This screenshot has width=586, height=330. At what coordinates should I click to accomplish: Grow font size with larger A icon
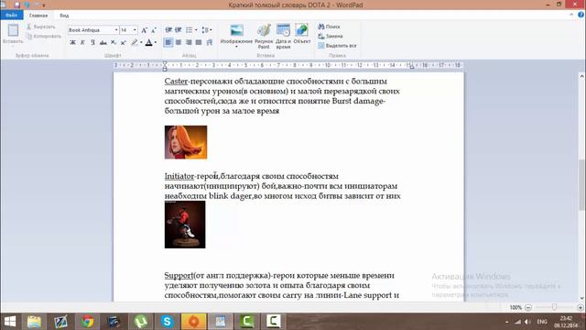click(145, 30)
